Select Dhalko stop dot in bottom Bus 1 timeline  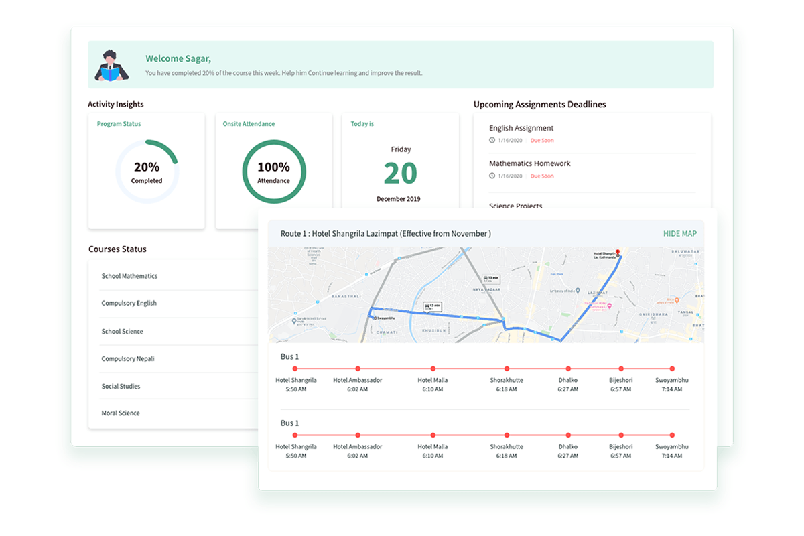click(568, 435)
